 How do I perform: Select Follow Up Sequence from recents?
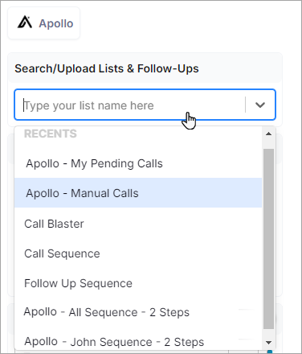coord(138,283)
